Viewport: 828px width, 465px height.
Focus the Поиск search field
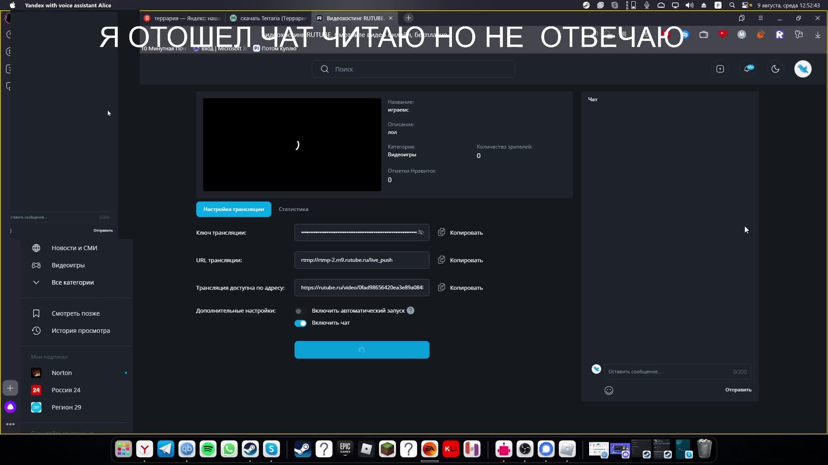point(414,69)
